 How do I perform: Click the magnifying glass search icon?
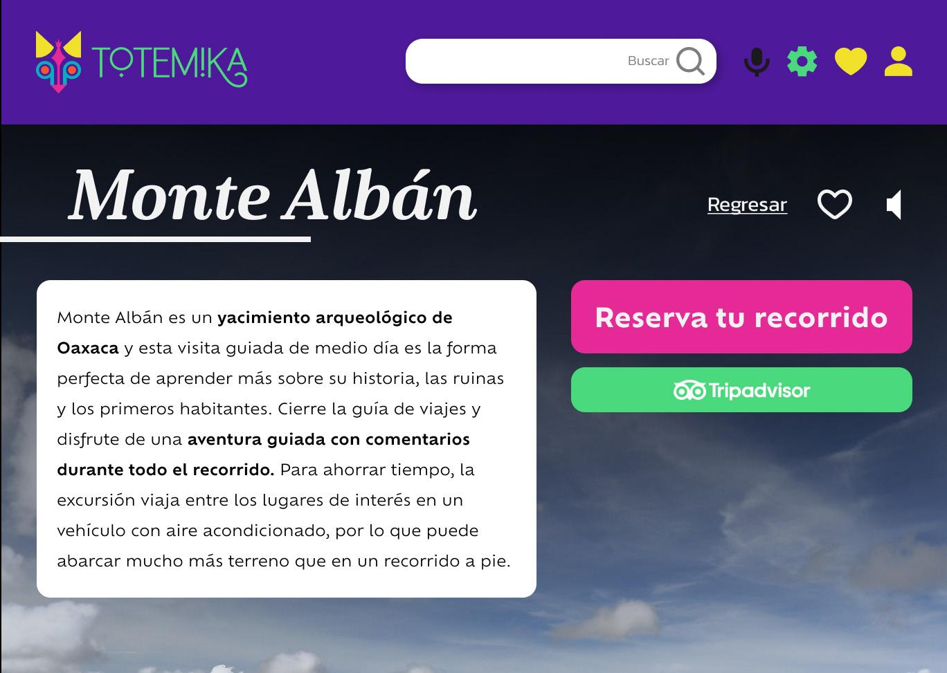(690, 61)
